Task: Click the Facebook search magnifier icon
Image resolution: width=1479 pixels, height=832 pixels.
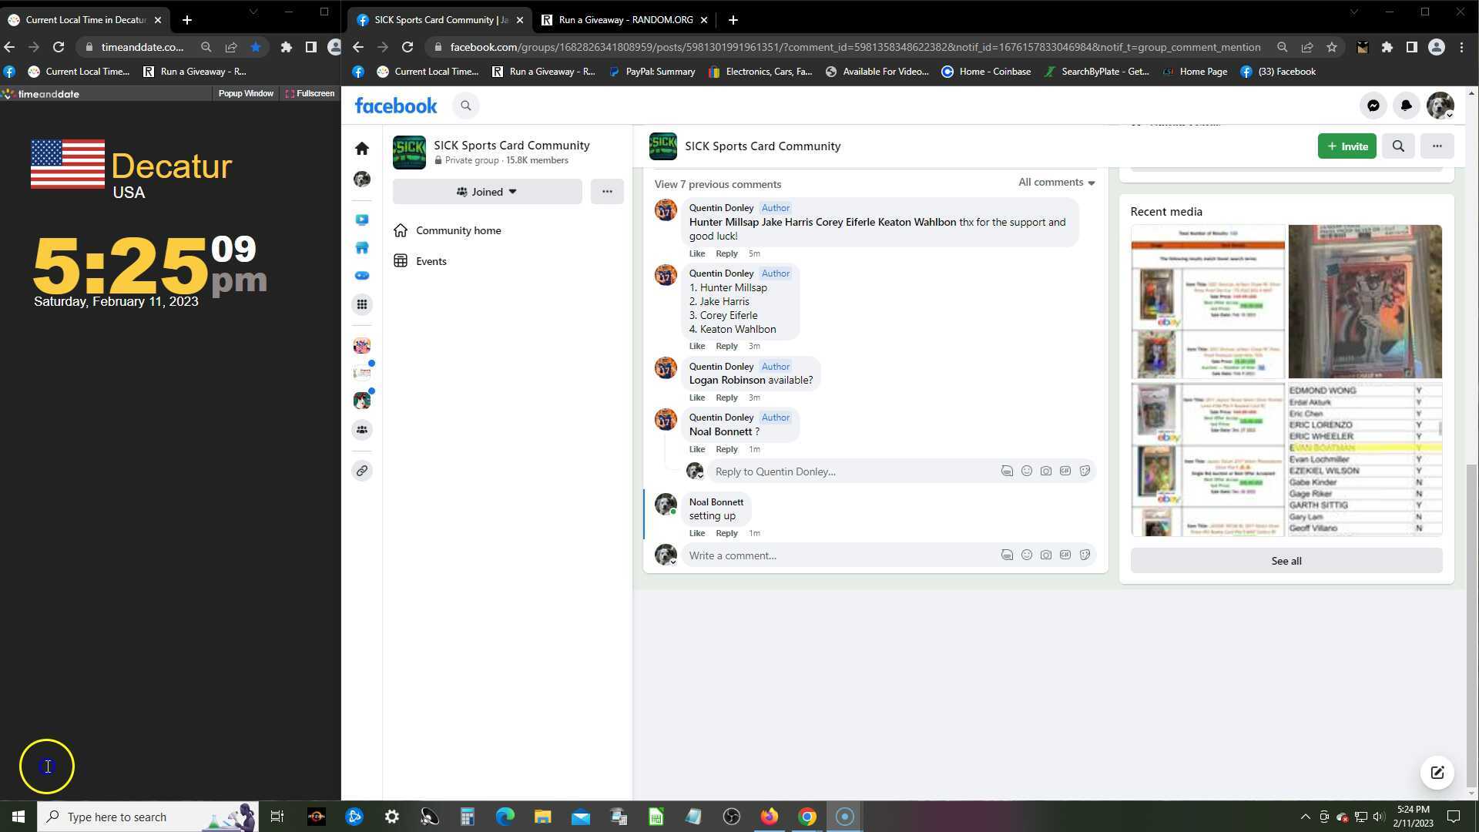Action: pos(465,106)
